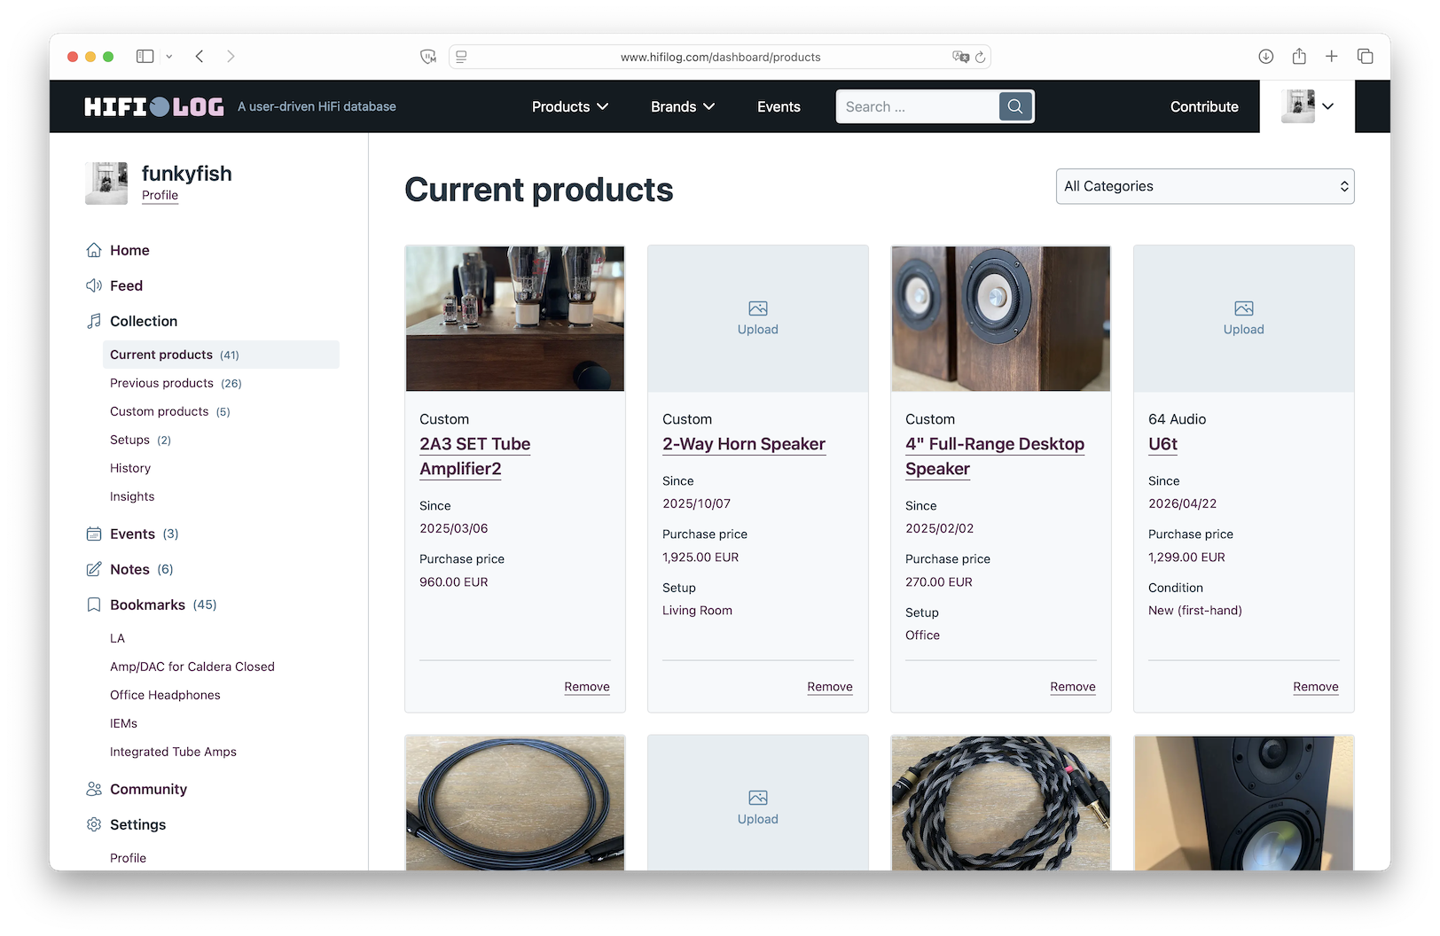Click the upload image icon on U6t card

(1244, 308)
